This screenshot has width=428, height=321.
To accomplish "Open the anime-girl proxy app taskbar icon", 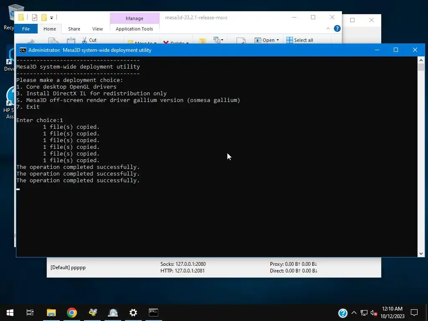I will point(113,313).
